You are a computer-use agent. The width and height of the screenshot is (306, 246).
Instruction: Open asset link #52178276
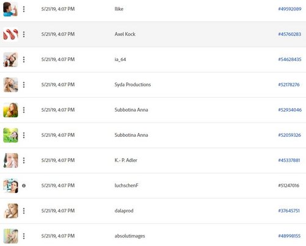289,85
